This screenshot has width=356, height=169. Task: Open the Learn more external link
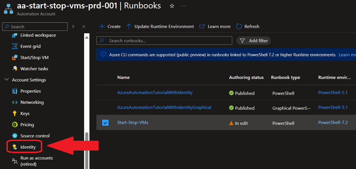(215, 26)
